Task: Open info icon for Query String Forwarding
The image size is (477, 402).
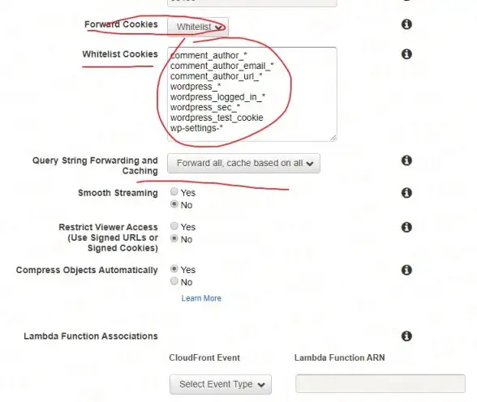Action: coord(406,160)
